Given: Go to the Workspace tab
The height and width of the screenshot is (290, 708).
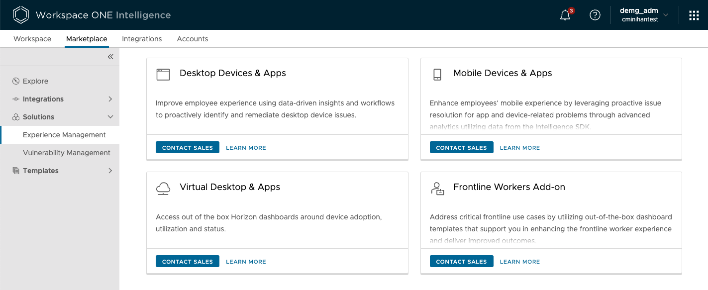Looking at the screenshot, I should [x=32, y=39].
